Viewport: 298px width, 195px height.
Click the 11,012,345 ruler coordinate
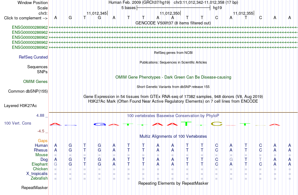[97, 13]
